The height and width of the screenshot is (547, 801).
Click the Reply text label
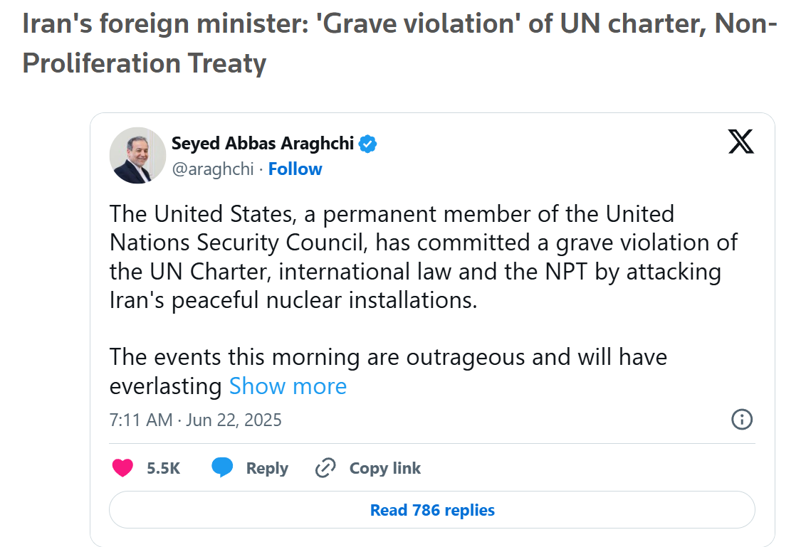pos(267,468)
